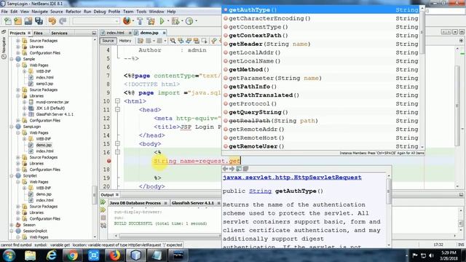This screenshot has height=262, width=466.
Task: Expand the mysql-connector.jar node
Action: 25,102
